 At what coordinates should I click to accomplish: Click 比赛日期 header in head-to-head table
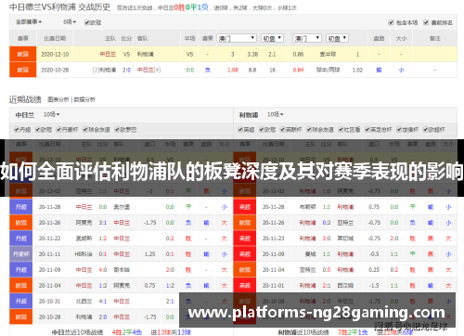pos(55,38)
